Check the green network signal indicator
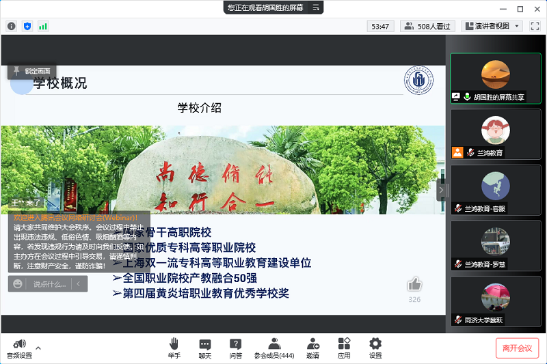The width and height of the screenshot is (547, 364). 43,26
